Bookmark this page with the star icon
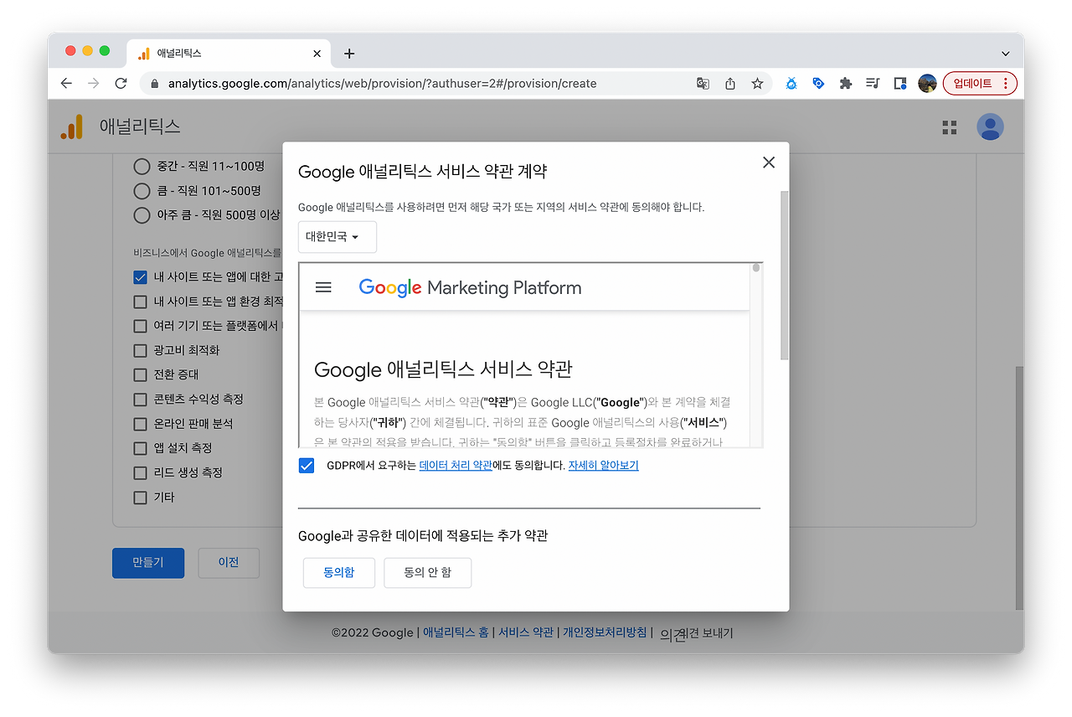The width and height of the screenshot is (1072, 717). tap(757, 84)
